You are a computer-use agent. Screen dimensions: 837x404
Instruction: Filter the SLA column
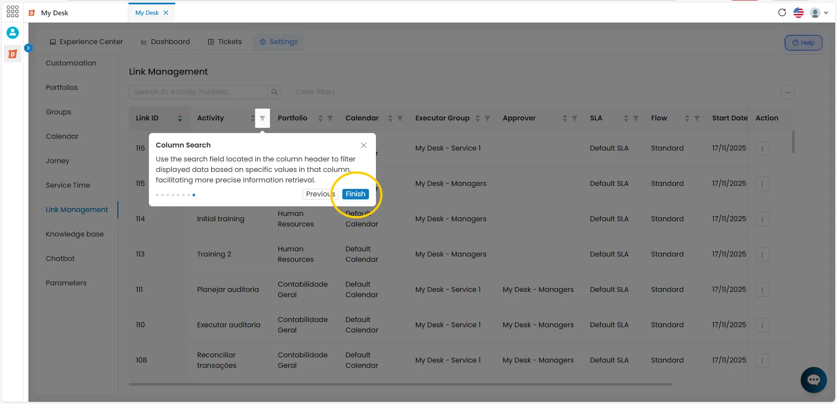click(636, 118)
